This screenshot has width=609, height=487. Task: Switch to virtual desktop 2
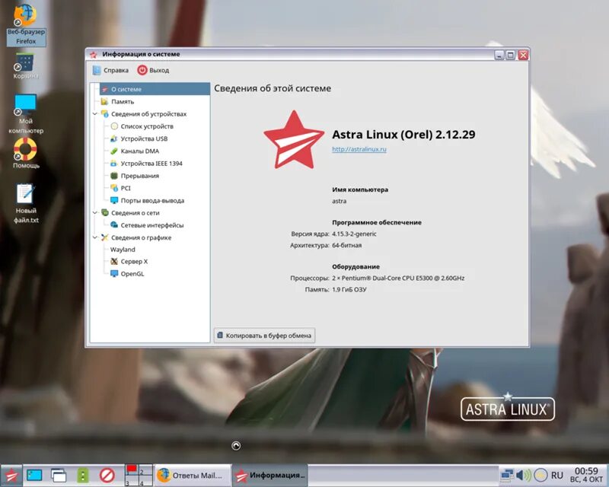pyautogui.click(x=145, y=470)
